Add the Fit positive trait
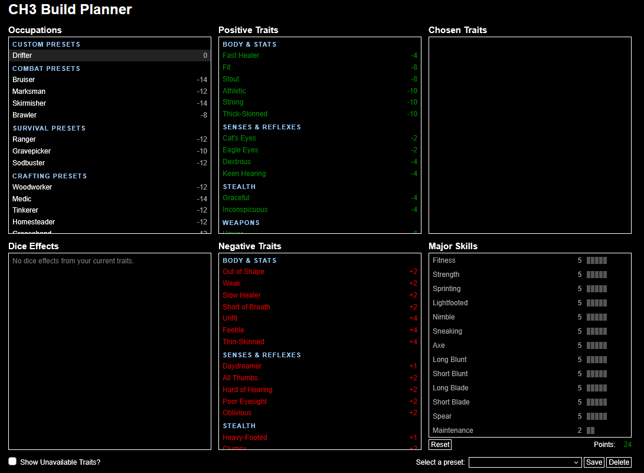This screenshot has width=644, height=473. pos(320,67)
